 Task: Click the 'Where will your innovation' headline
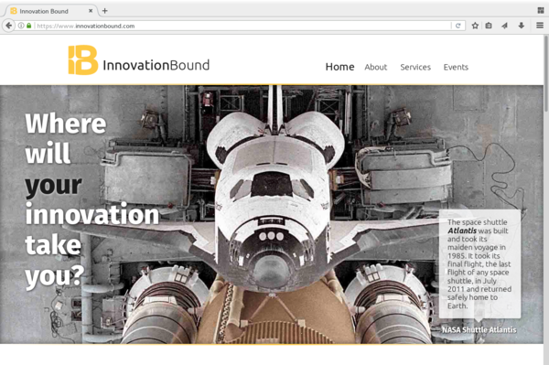91,200
